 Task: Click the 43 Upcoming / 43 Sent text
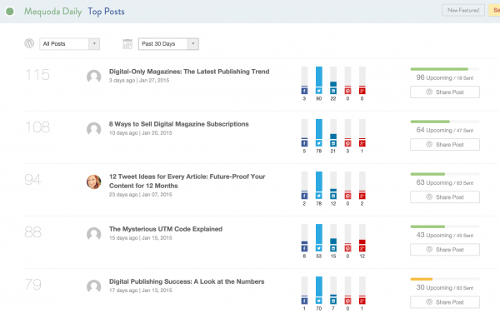coord(445,236)
